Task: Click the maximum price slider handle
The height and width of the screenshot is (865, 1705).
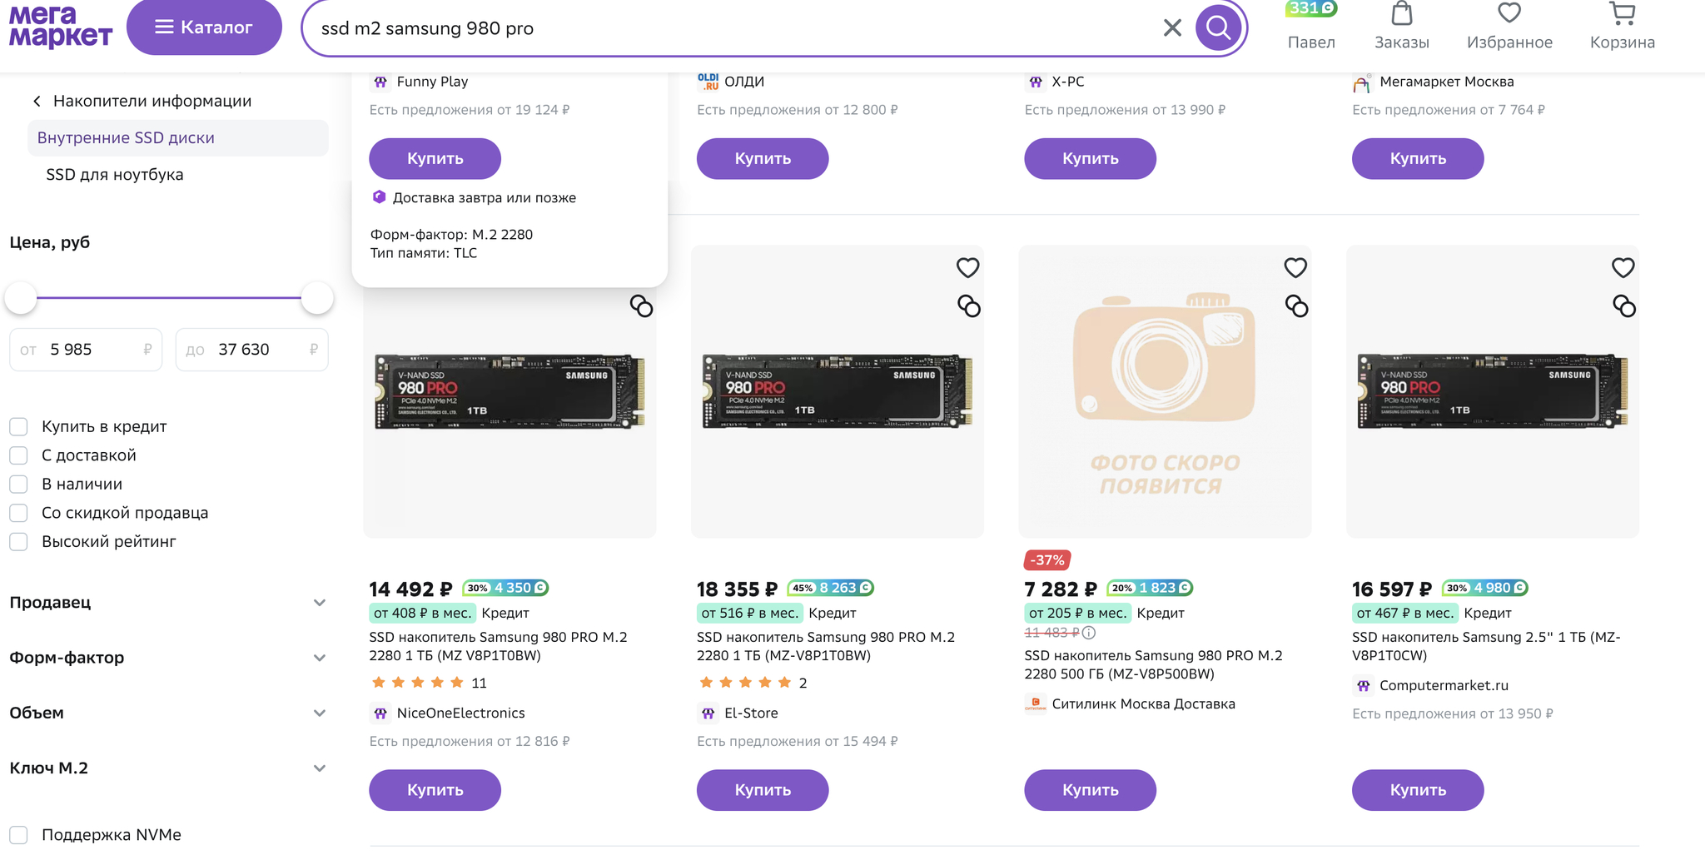Action: [x=317, y=298]
